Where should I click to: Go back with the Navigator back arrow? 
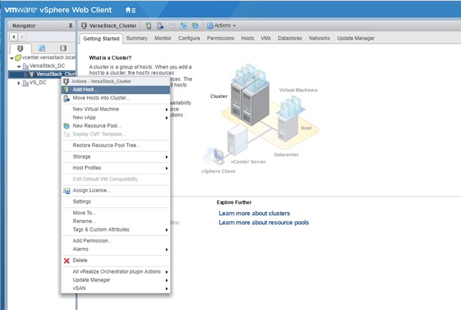(14, 36)
